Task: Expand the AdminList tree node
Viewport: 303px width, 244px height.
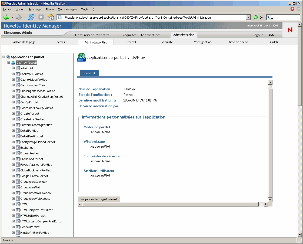Action: coord(13,68)
